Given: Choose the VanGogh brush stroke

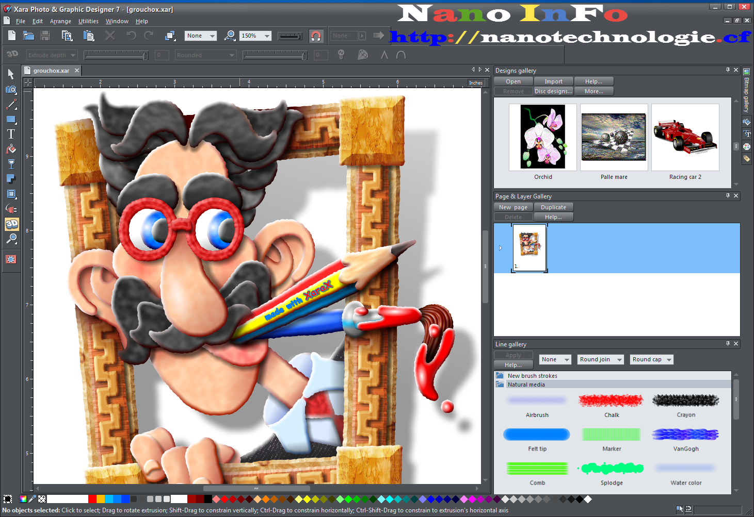Looking at the screenshot, I should 685,435.
